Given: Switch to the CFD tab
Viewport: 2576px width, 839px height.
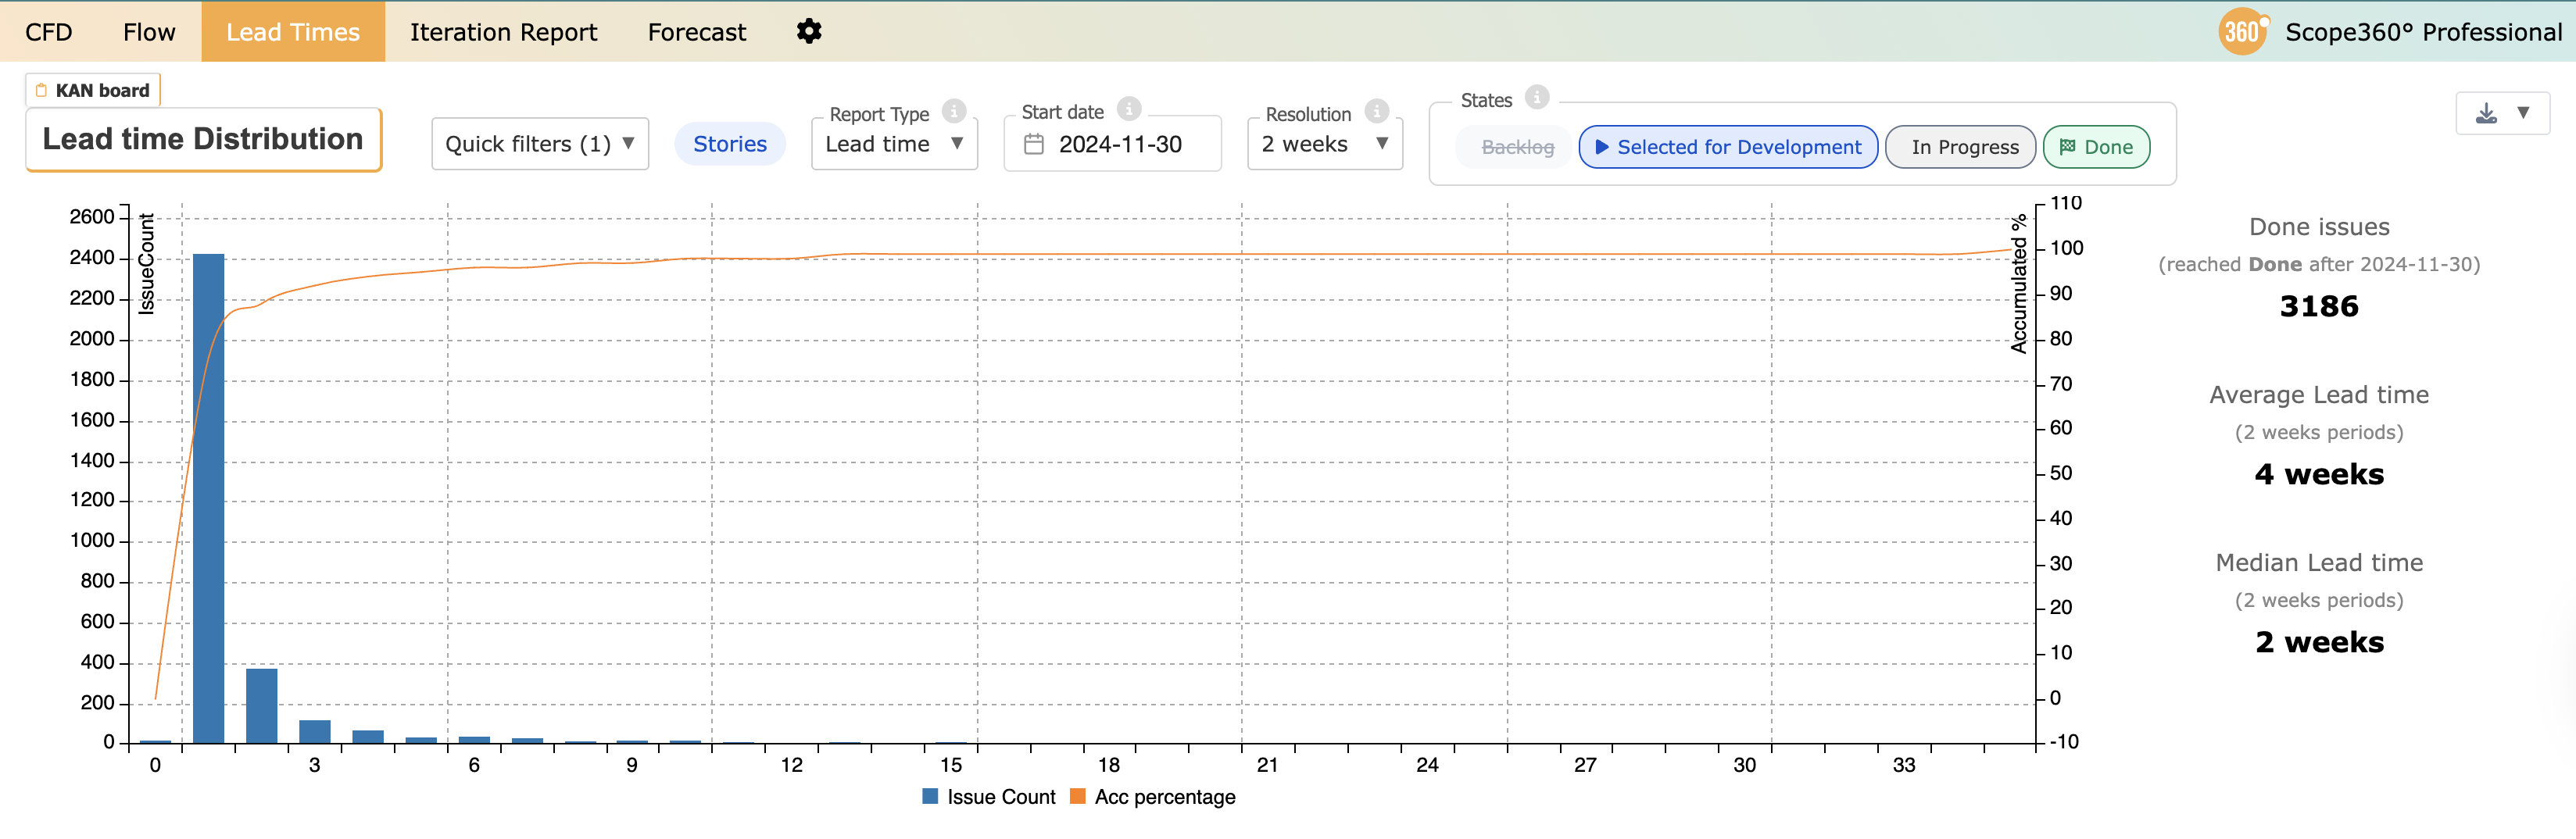Looking at the screenshot, I should point(48,32).
